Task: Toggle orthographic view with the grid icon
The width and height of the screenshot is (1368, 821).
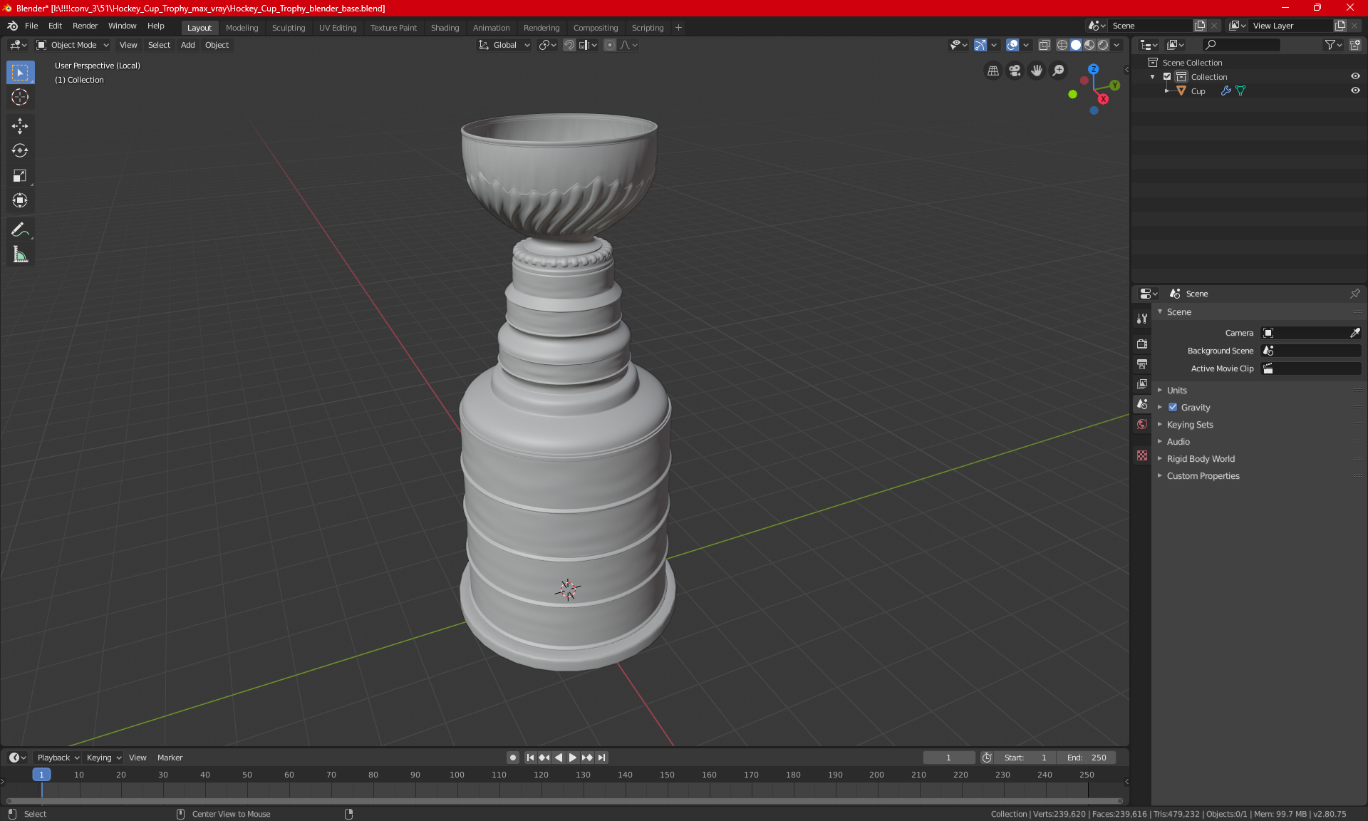Action: click(993, 71)
